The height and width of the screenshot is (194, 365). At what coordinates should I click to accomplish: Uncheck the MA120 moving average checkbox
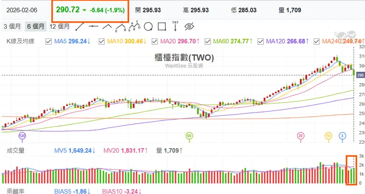point(260,41)
